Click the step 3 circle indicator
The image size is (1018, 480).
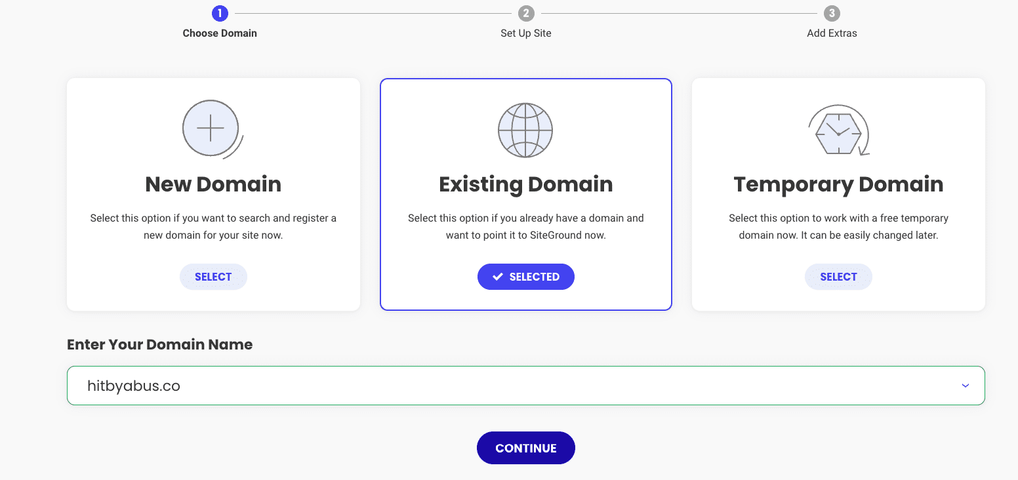[x=832, y=13]
